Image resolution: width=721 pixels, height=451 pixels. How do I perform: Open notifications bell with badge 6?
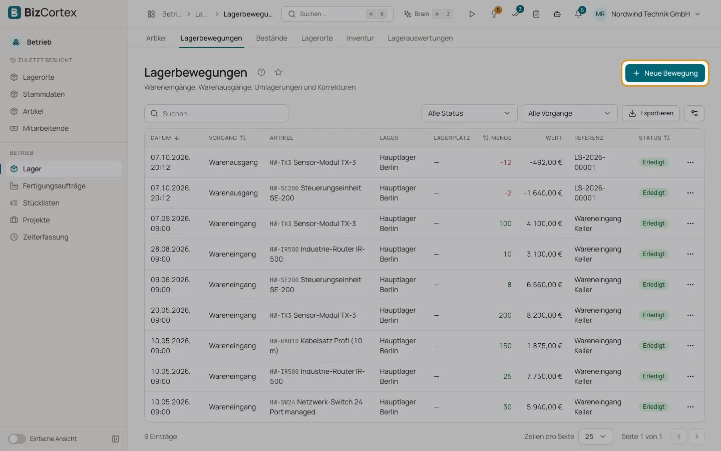coord(578,14)
